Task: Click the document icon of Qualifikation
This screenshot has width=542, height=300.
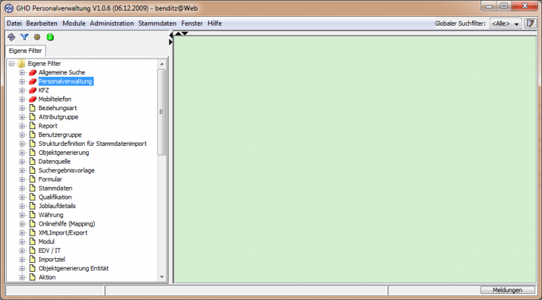Action: (33, 197)
